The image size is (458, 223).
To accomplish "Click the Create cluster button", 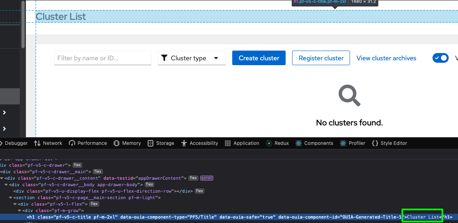I will [259, 58].
